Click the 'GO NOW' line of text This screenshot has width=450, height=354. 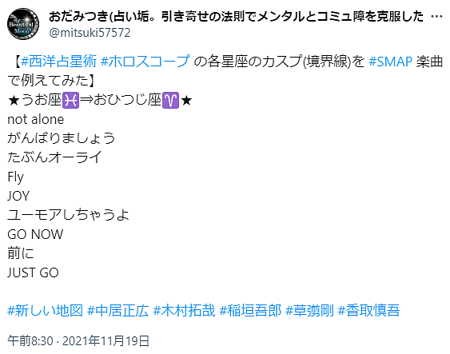(x=35, y=234)
